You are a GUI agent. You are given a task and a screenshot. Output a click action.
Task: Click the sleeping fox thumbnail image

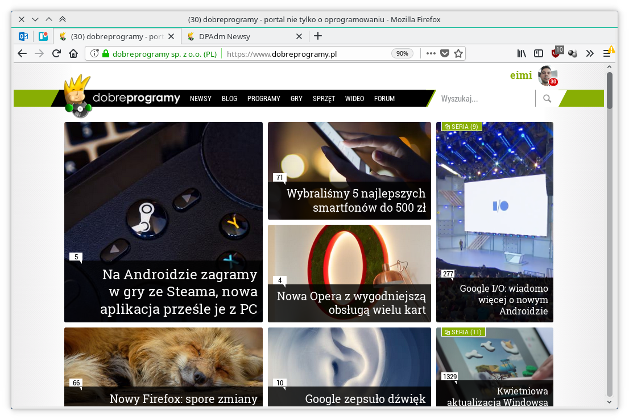[163, 356]
